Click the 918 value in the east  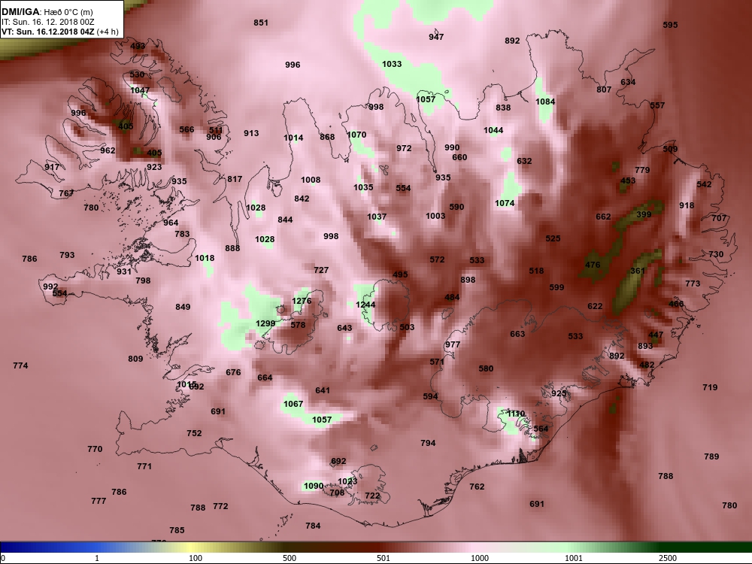(687, 205)
